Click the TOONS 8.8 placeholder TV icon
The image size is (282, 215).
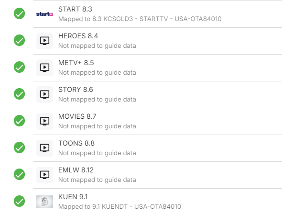pyautogui.click(x=44, y=148)
